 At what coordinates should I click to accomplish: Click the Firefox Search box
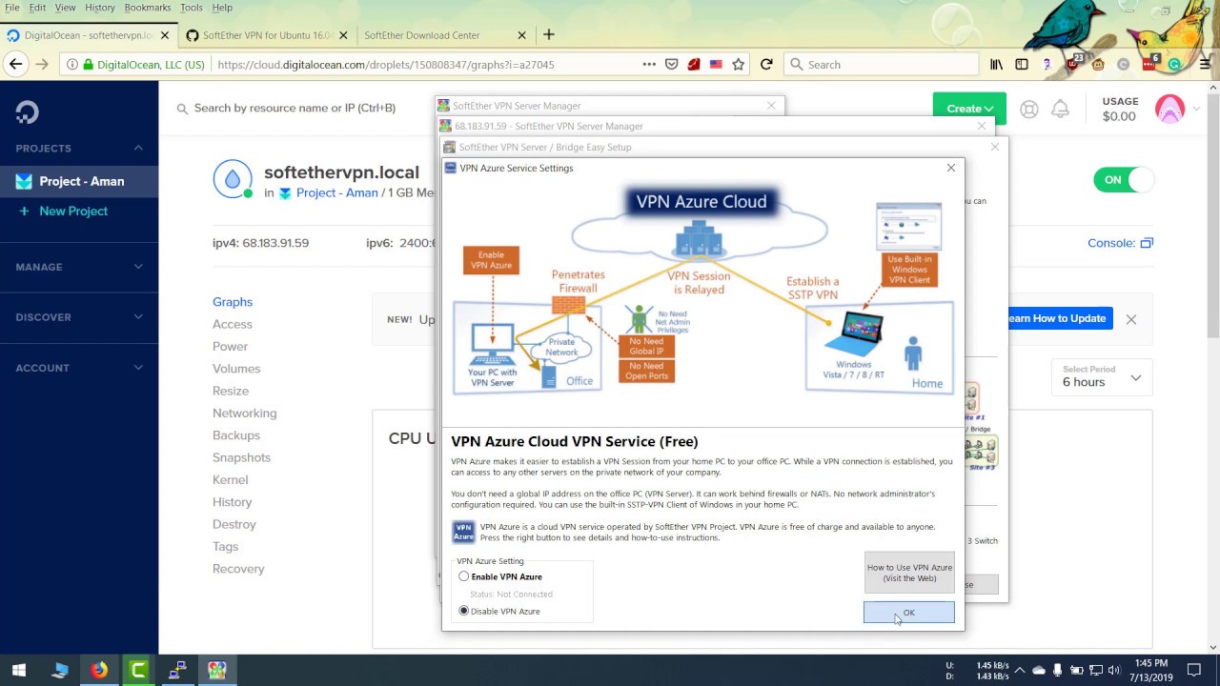pyautogui.click(x=881, y=65)
